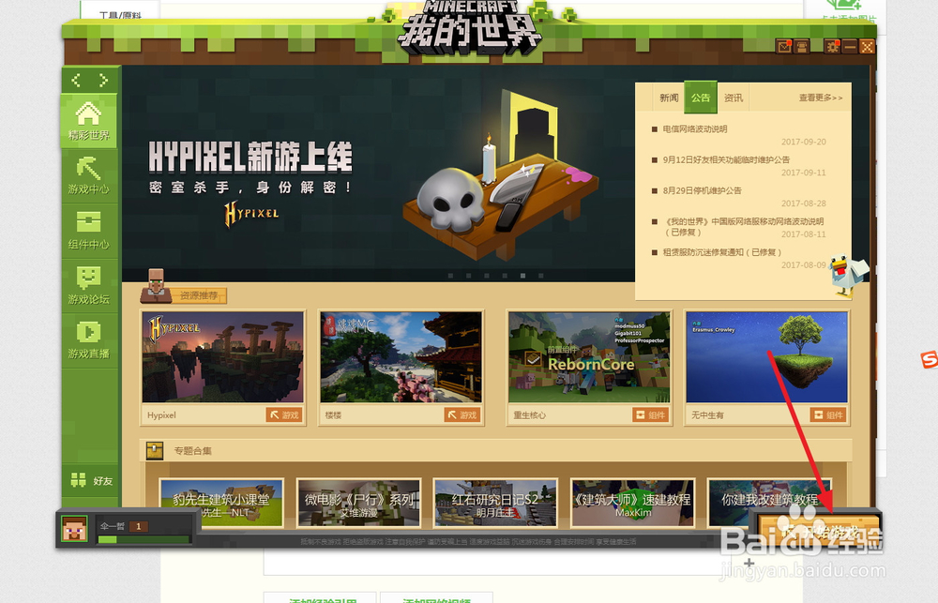Open the 红石研究日记S2 collection
Screen dimensions: 938x603
click(x=495, y=503)
